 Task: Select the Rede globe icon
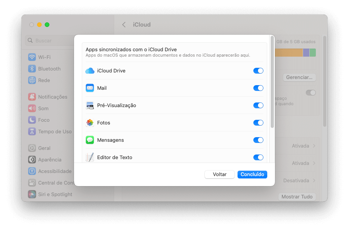coord(32,80)
